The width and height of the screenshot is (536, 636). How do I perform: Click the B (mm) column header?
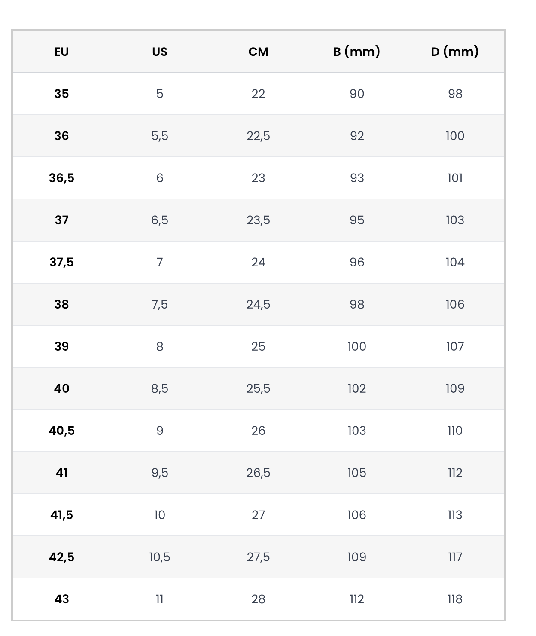pos(356,52)
